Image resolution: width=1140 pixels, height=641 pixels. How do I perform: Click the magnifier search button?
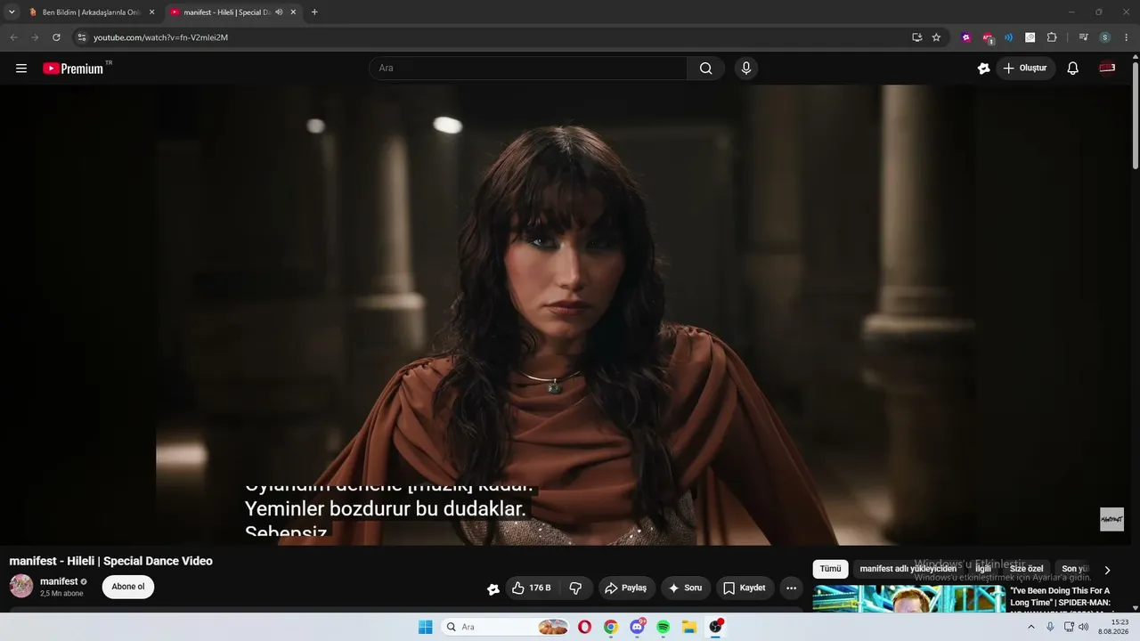pyautogui.click(x=706, y=69)
